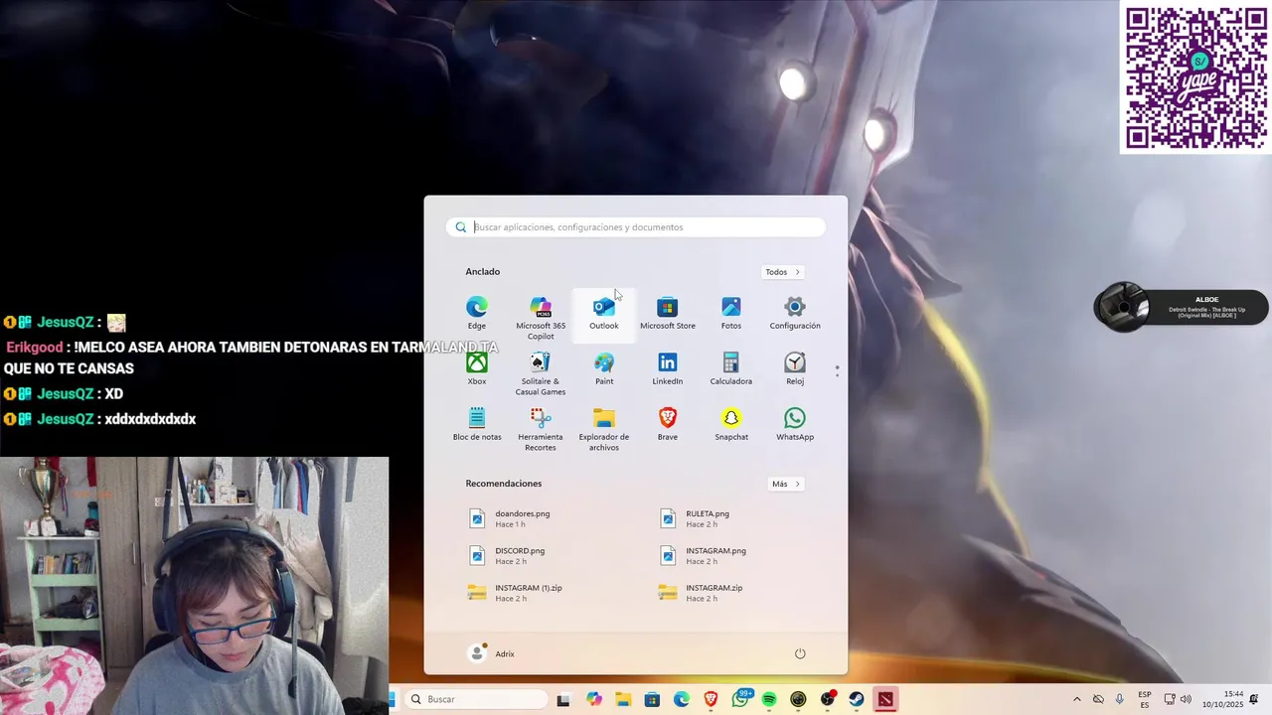Expand recommendations with Más button
The width and height of the screenshot is (1272, 715).
pos(786,484)
